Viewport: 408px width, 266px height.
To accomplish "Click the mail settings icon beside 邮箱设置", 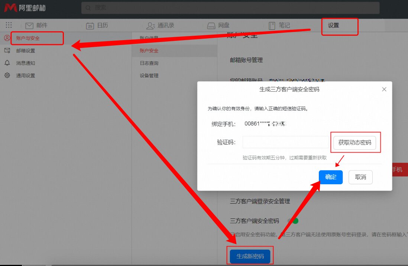I will tap(7, 51).
